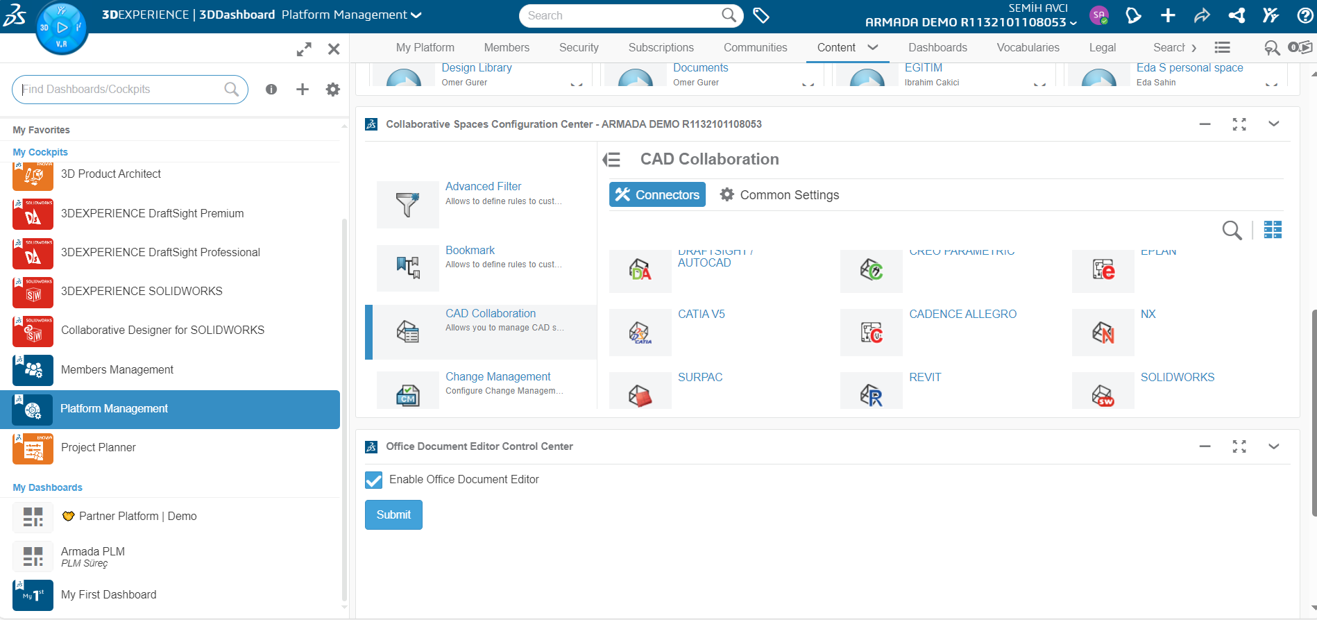Switch to the My Platform tab
The image size is (1317, 620).
[425, 47]
